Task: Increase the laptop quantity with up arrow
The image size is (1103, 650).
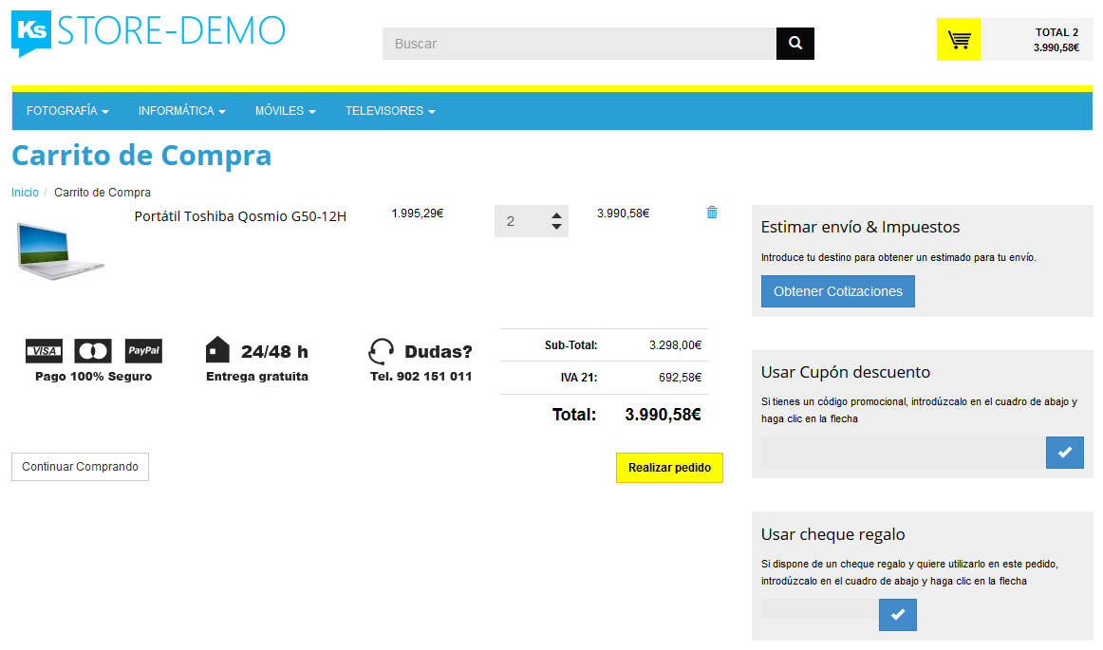Action: coord(556,215)
